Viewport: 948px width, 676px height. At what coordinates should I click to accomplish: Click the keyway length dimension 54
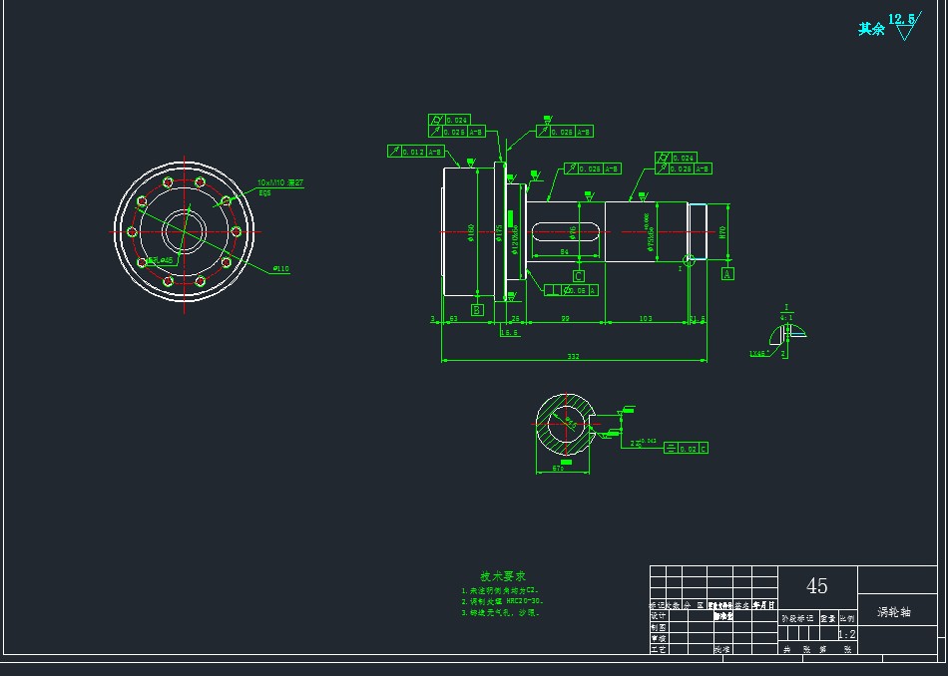point(564,252)
